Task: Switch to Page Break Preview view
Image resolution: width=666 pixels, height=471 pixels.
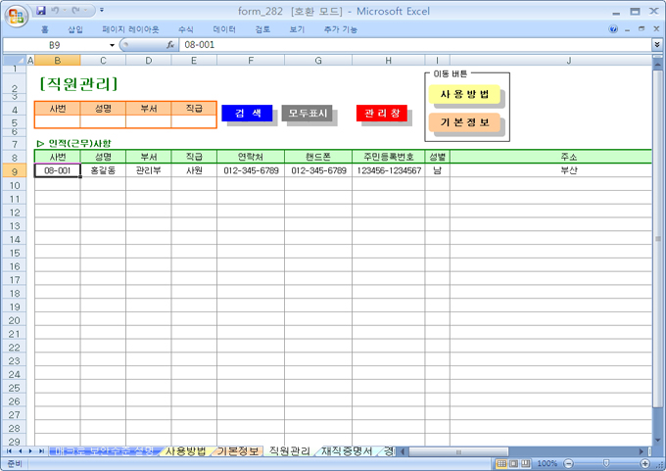Action: point(527,463)
